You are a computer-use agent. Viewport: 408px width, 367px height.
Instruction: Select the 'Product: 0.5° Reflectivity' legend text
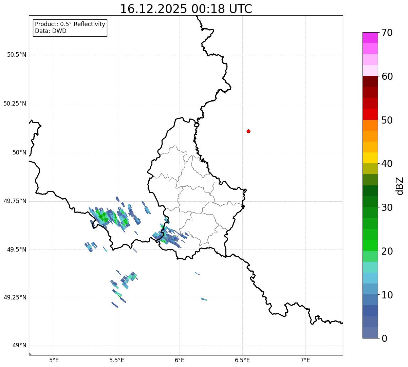click(x=70, y=24)
